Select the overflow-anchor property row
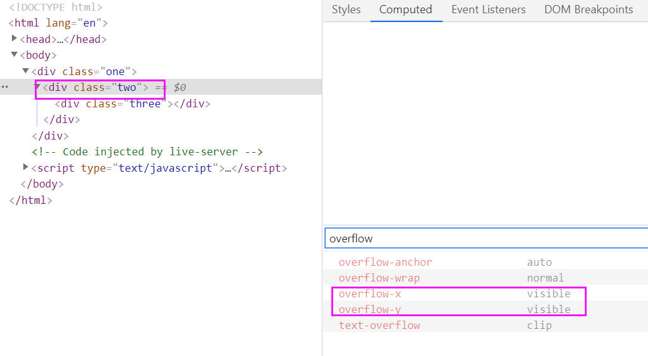Viewport: 648px width, 356px height. [x=385, y=262]
